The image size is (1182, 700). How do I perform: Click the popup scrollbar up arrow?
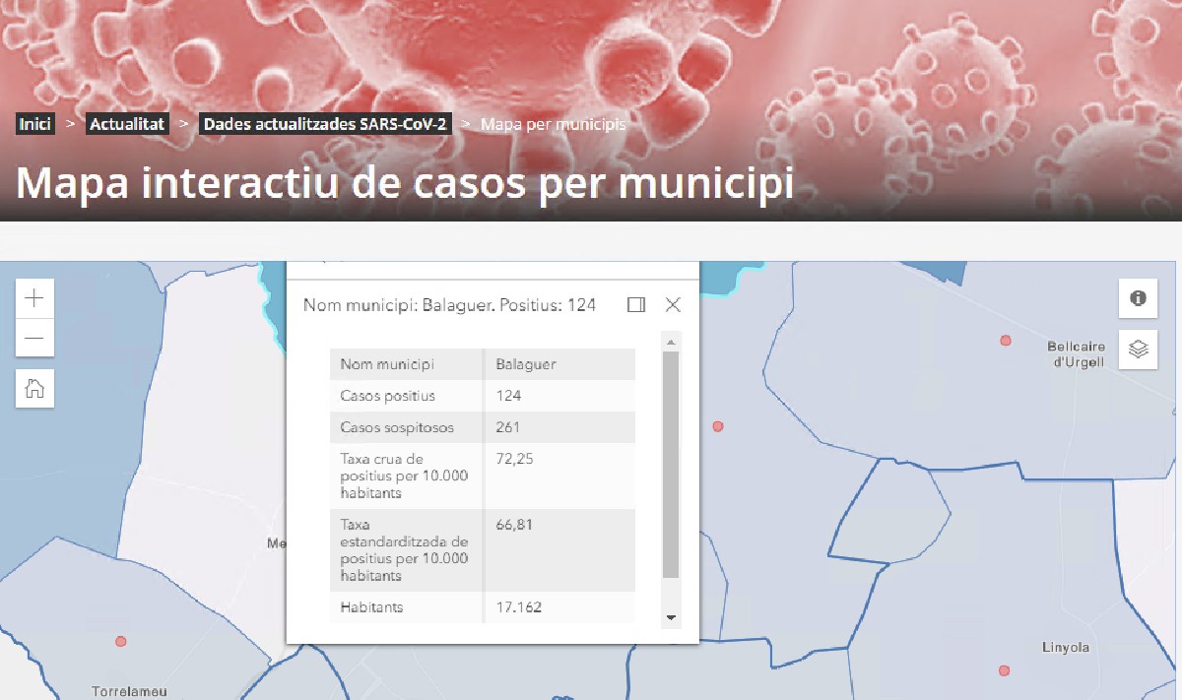671,343
